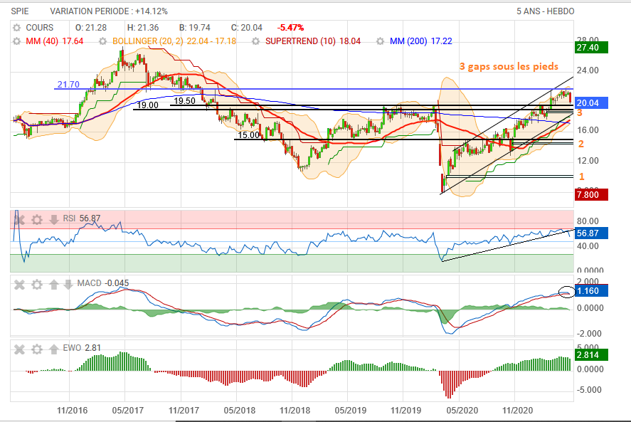Click the 5 ANS - HEBDO period label
This screenshot has height=422, width=631.
coord(546,11)
